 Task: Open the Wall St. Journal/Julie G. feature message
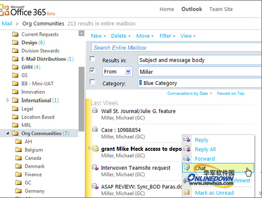click(x=138, y=111)
